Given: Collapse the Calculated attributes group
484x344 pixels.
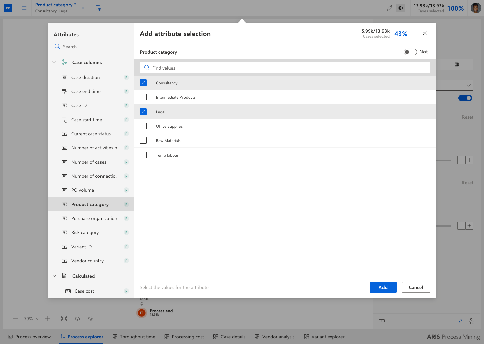Looking at the screenshot, I should coord(54,276).
